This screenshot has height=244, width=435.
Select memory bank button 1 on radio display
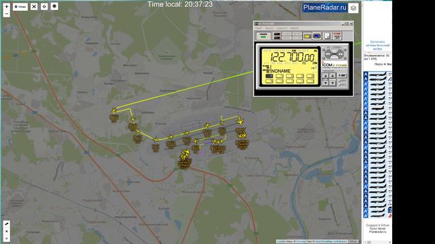[279, 76]
